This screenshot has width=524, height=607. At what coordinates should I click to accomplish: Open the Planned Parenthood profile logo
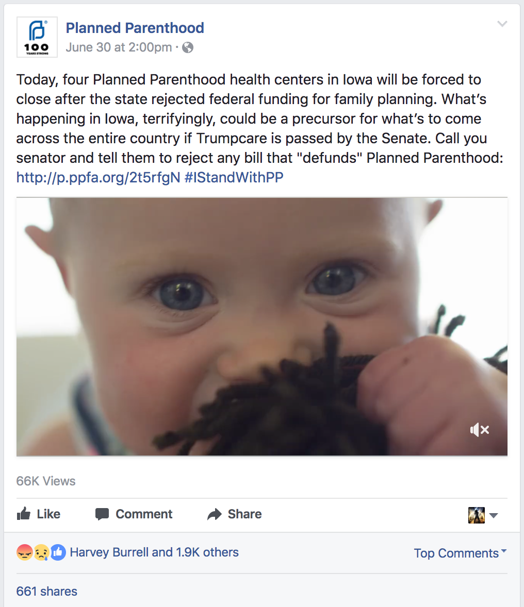pyautogui.click(x=37, y=37)
